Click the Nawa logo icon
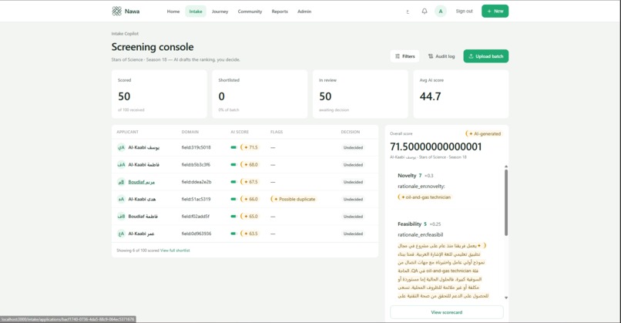Image resolution: width=621 pixels, height=323 pixels. click(116, 11)
